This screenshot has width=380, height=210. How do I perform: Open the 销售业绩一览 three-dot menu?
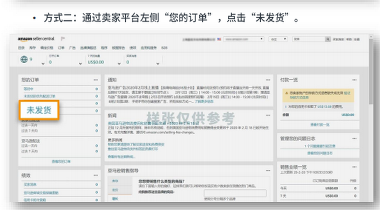[x=354, y=167]
